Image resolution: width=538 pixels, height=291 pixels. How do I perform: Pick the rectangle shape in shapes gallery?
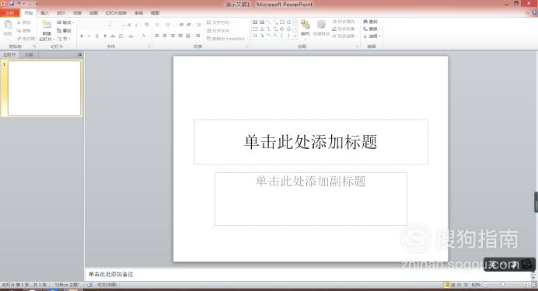point(282,23)
